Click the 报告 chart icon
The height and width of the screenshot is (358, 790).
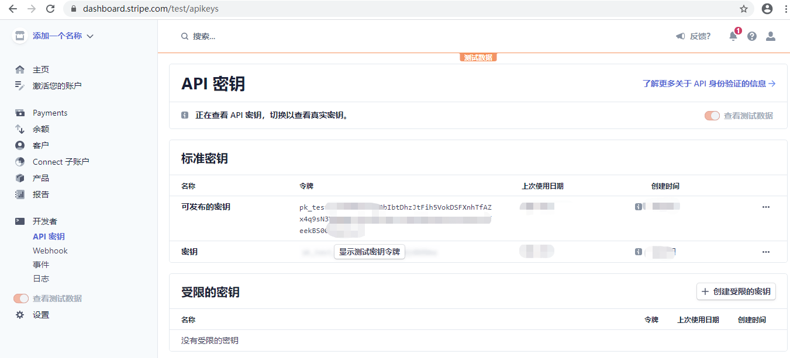(x=20, y=194)
